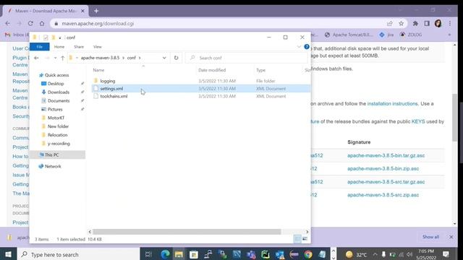Reload the Chrome page
463x260 pixels.
30,23
